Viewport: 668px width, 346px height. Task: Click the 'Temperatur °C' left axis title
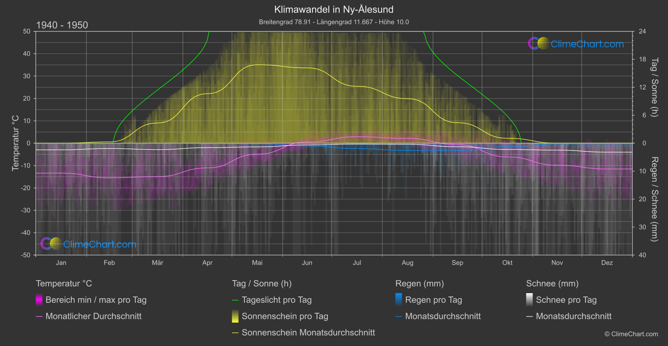[16, 143]
